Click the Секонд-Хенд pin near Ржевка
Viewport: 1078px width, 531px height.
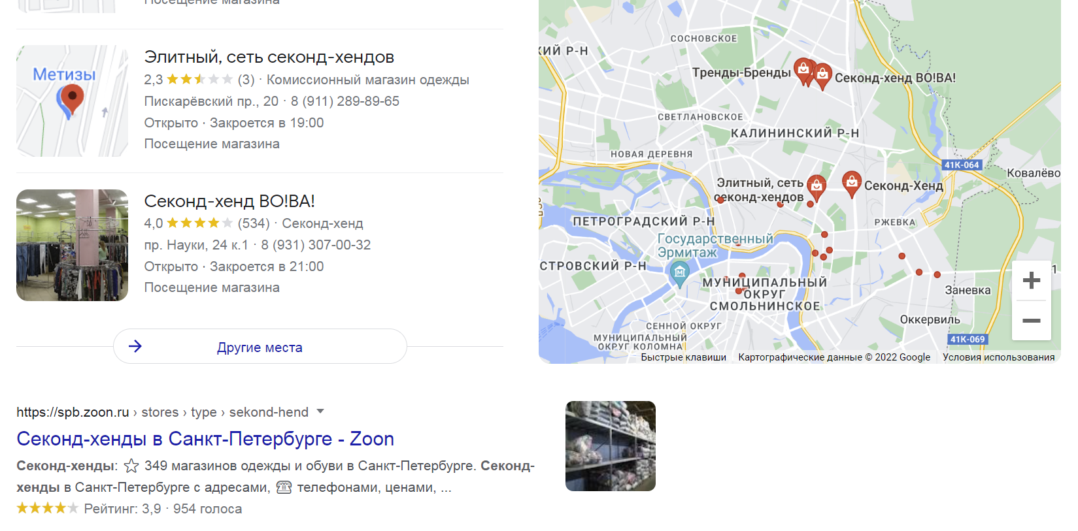click(851, 184)
